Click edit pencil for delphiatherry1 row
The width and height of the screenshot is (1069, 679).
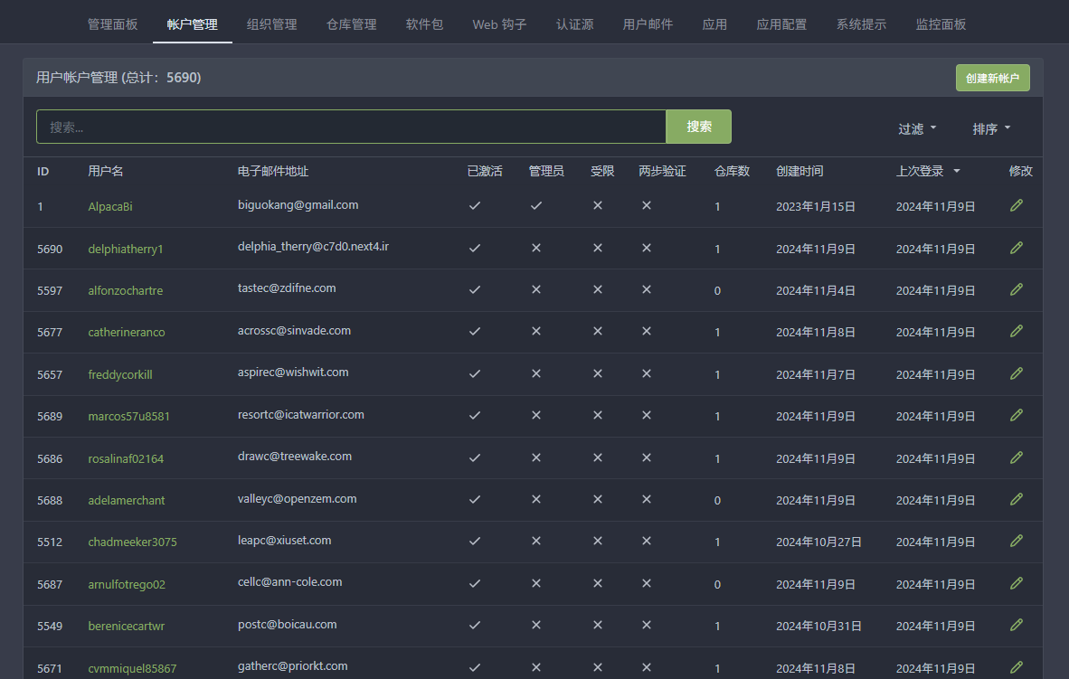1017,248
